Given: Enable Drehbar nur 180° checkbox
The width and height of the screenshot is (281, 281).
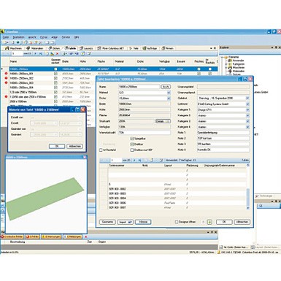Looking at the screenshot, I should coord(132,150).
